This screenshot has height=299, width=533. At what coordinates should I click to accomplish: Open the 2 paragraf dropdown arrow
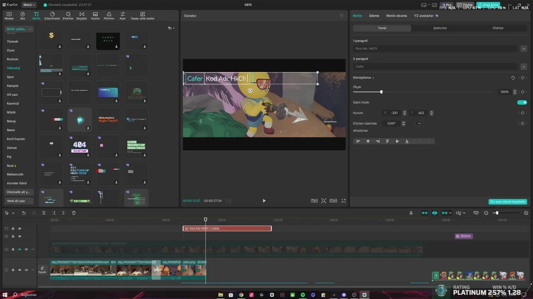(x=524, y=67)
